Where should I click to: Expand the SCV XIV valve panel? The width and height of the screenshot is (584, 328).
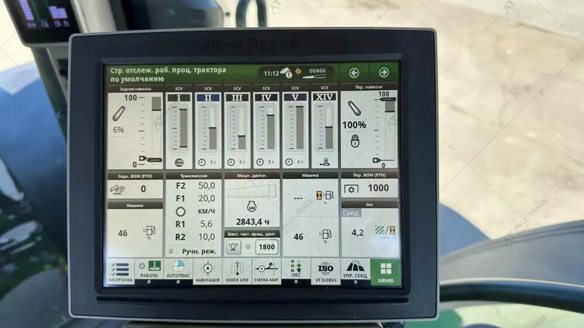pyautogui.click(x=325, y=126)
